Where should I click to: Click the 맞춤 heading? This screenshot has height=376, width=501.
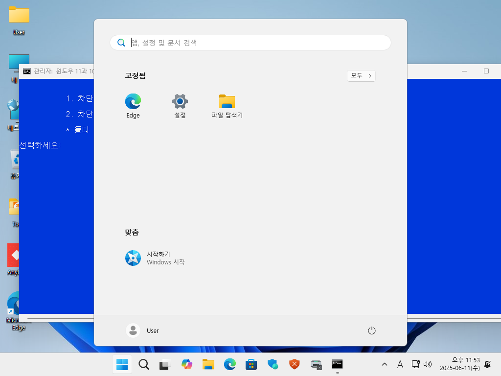tap(132, 232)
